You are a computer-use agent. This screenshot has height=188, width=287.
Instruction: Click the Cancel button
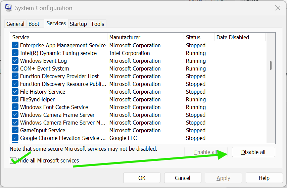[183, 178]
